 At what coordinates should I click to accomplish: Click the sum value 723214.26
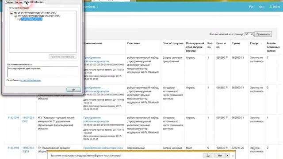(x=238, y=148)
